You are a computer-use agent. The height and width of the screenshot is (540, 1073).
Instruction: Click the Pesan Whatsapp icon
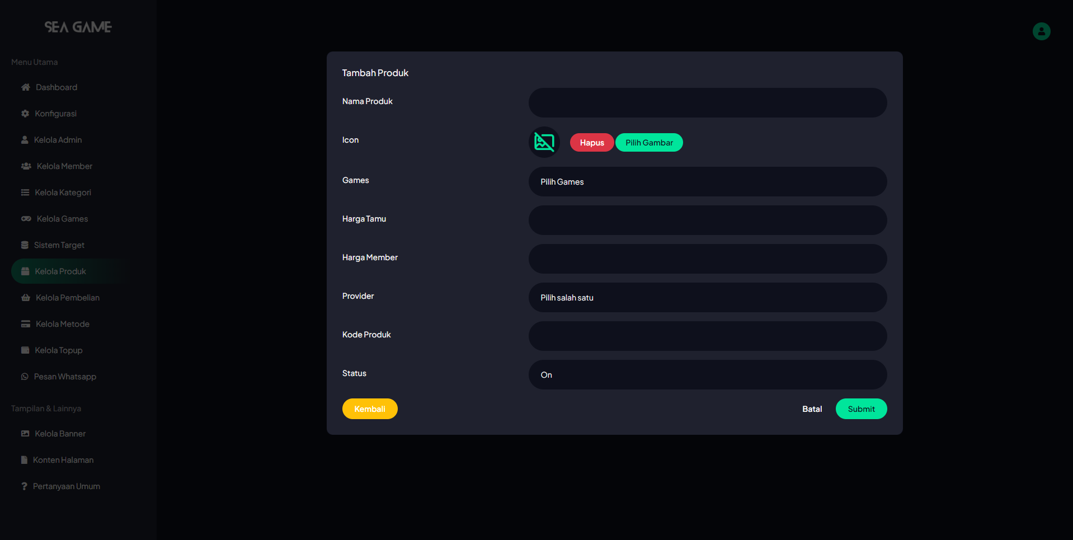[x=25, y=377]
